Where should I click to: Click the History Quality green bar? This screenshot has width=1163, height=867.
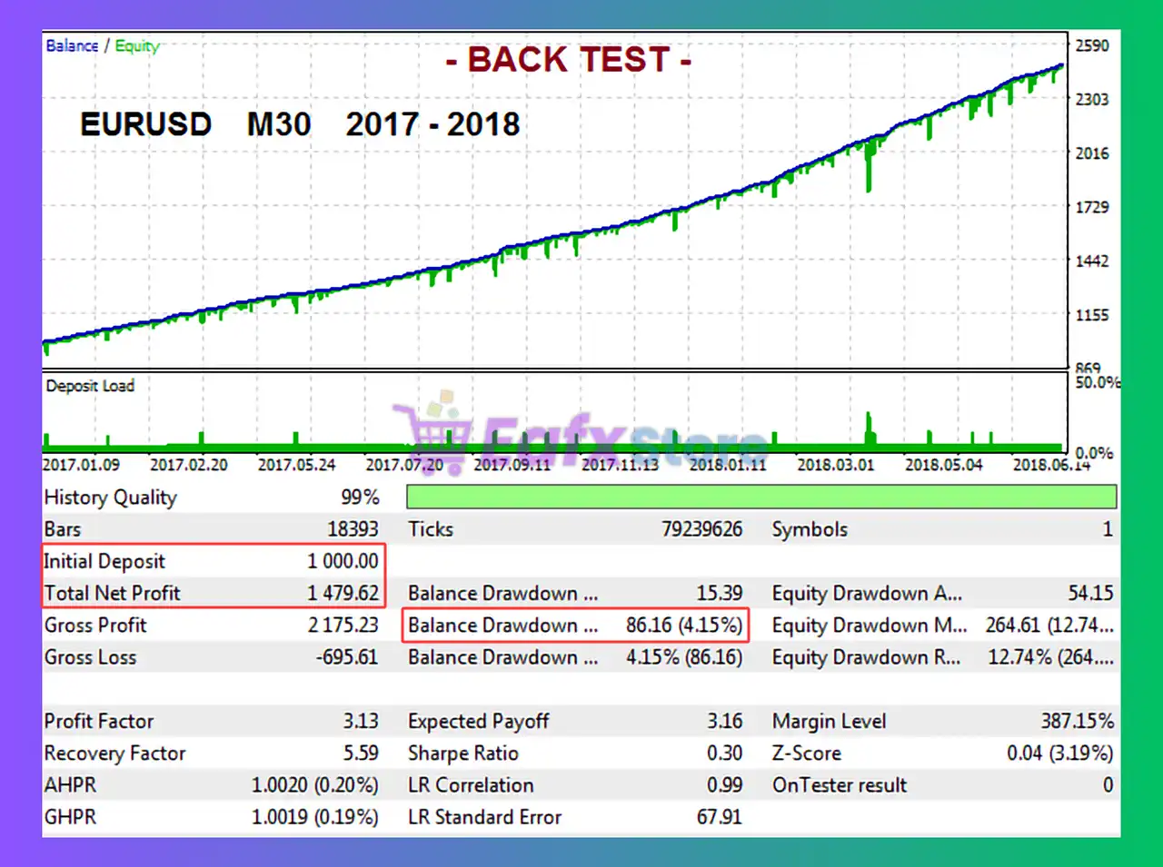pos(760,497)
